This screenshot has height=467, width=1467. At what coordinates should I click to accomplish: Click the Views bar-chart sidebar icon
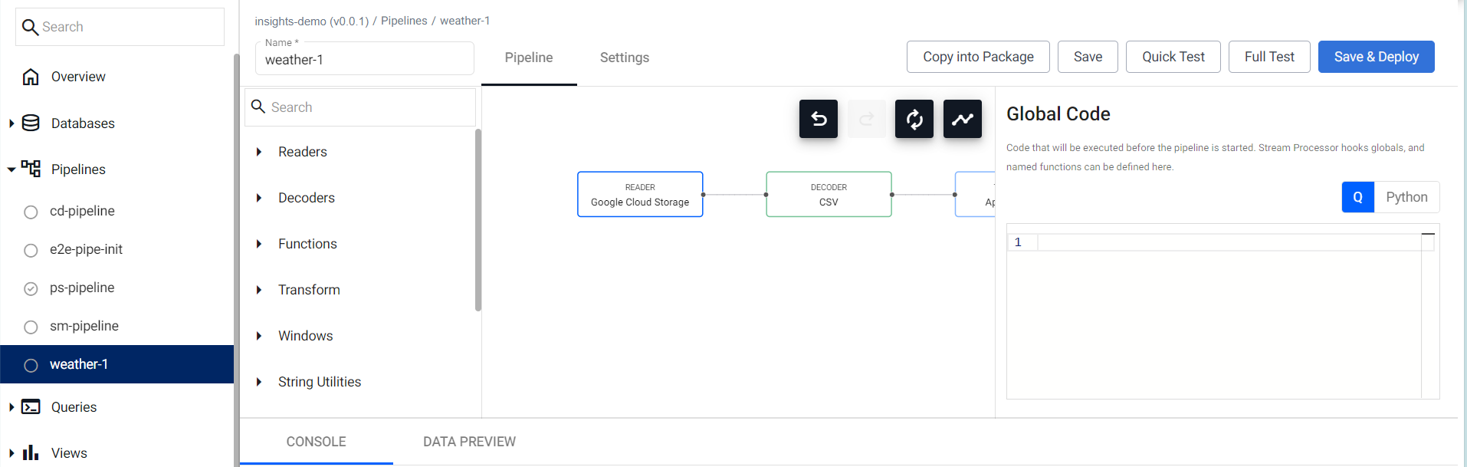(31, 452)
